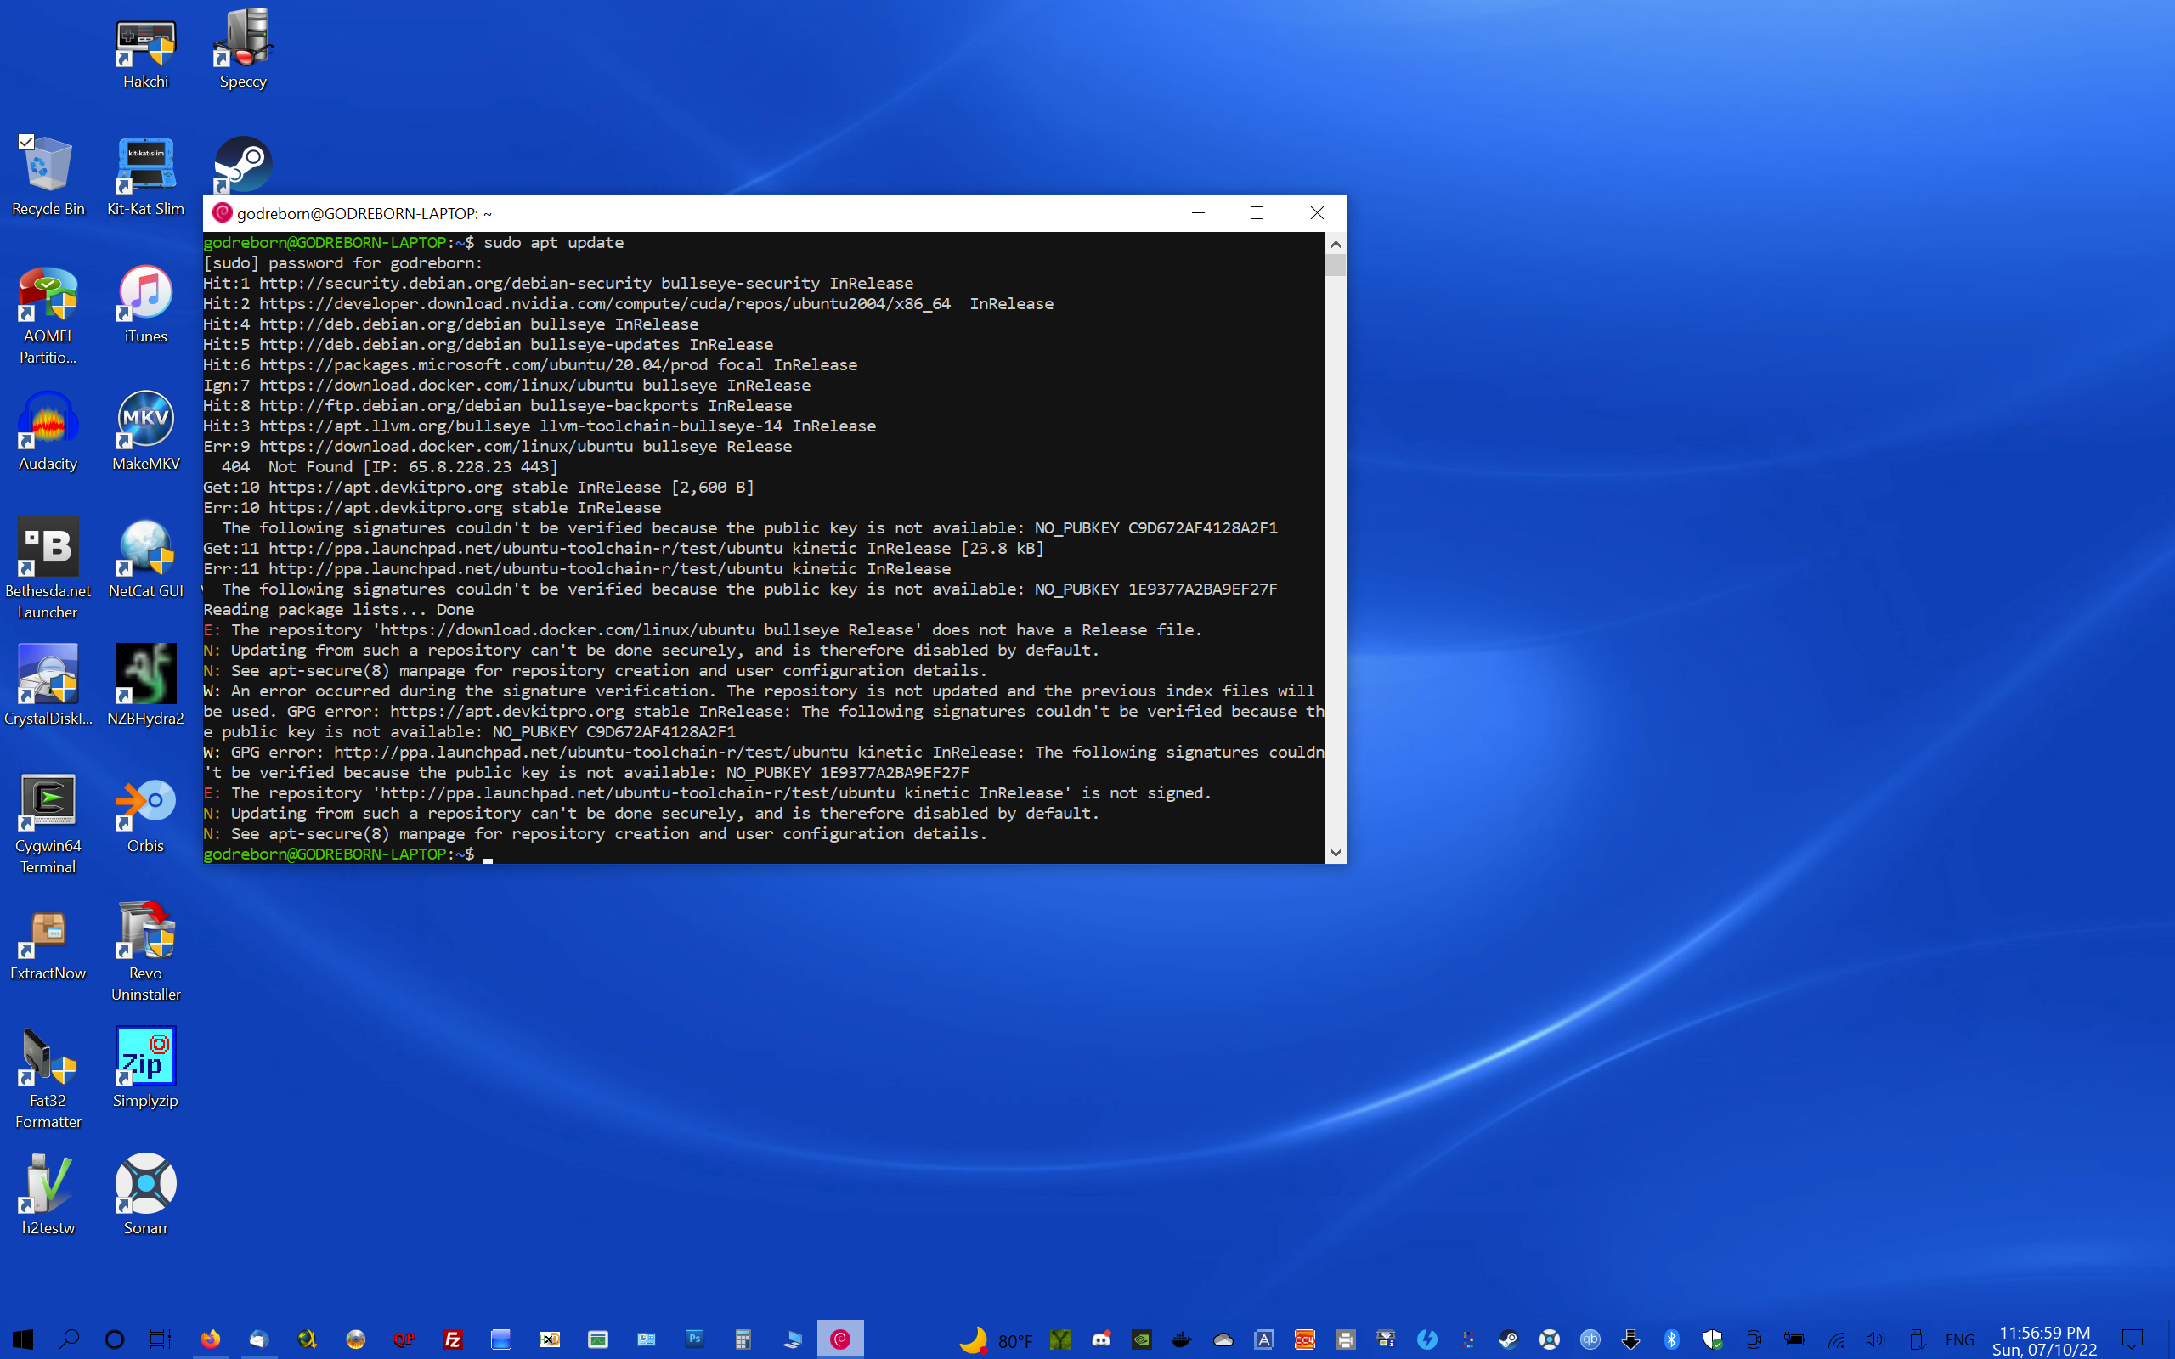2175x1359 pixels.
Task: Select the Recycle Bin desktop icon
Action: point(48,176)
